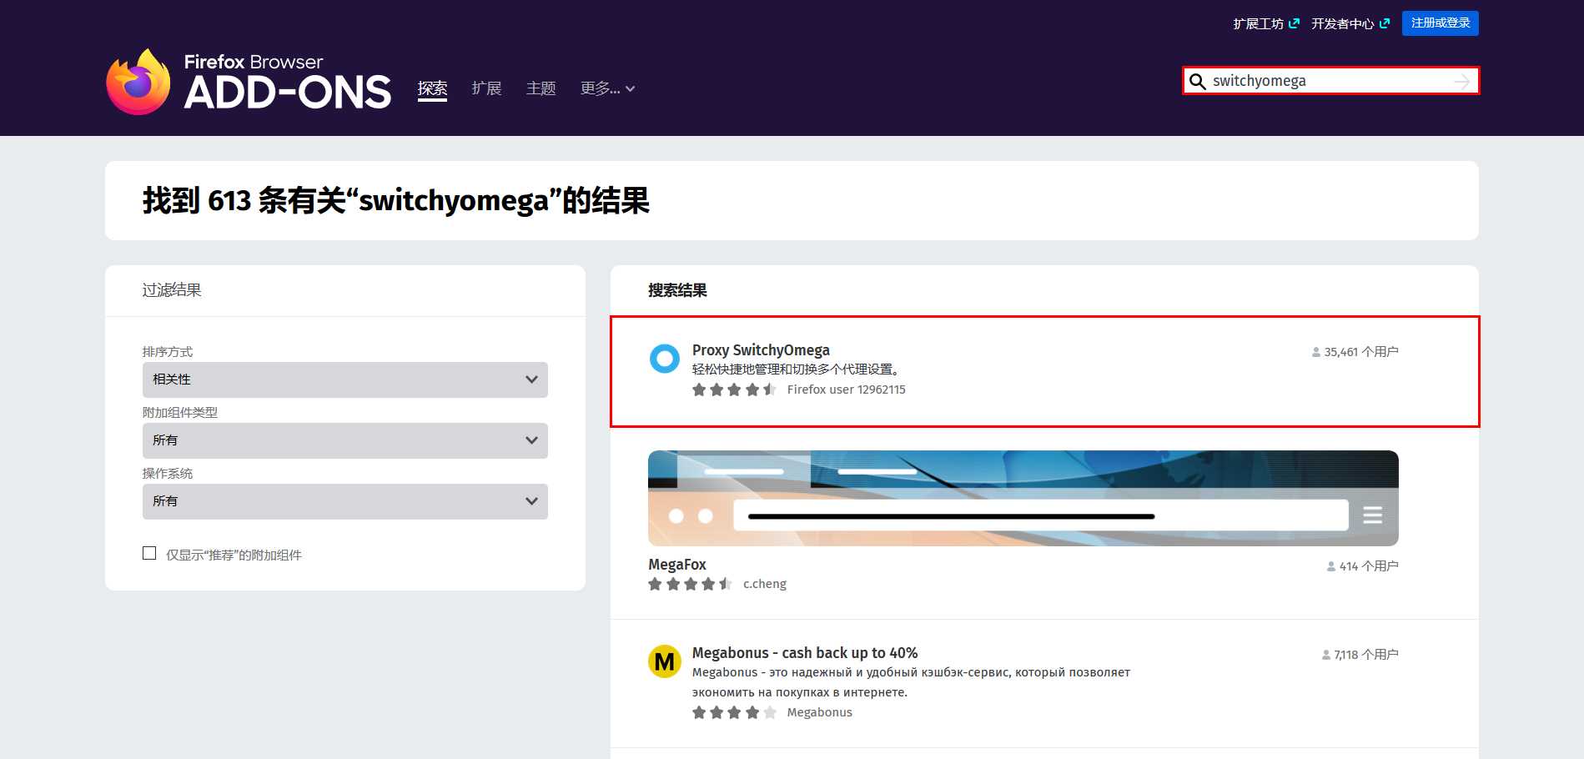
Task: Open Megabonus - cash back up to 40%
Action: [805, 653]
